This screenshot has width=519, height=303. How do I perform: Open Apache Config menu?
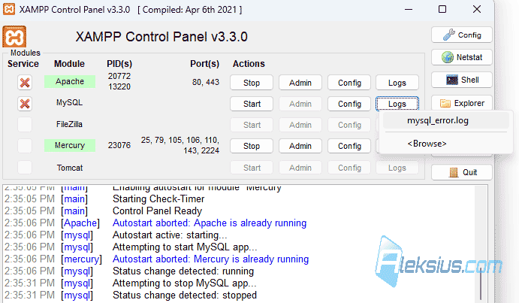pos(349,83)
